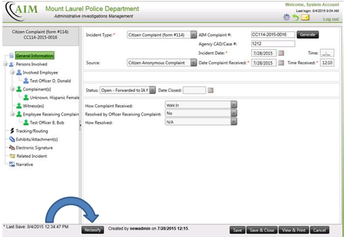Open the settings gear in the header
Image resolution: width=346 pixels, height=237 pixels.
click(287, 17)
